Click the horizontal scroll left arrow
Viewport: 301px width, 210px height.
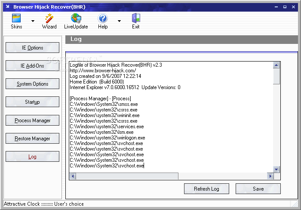pos(73,176)
